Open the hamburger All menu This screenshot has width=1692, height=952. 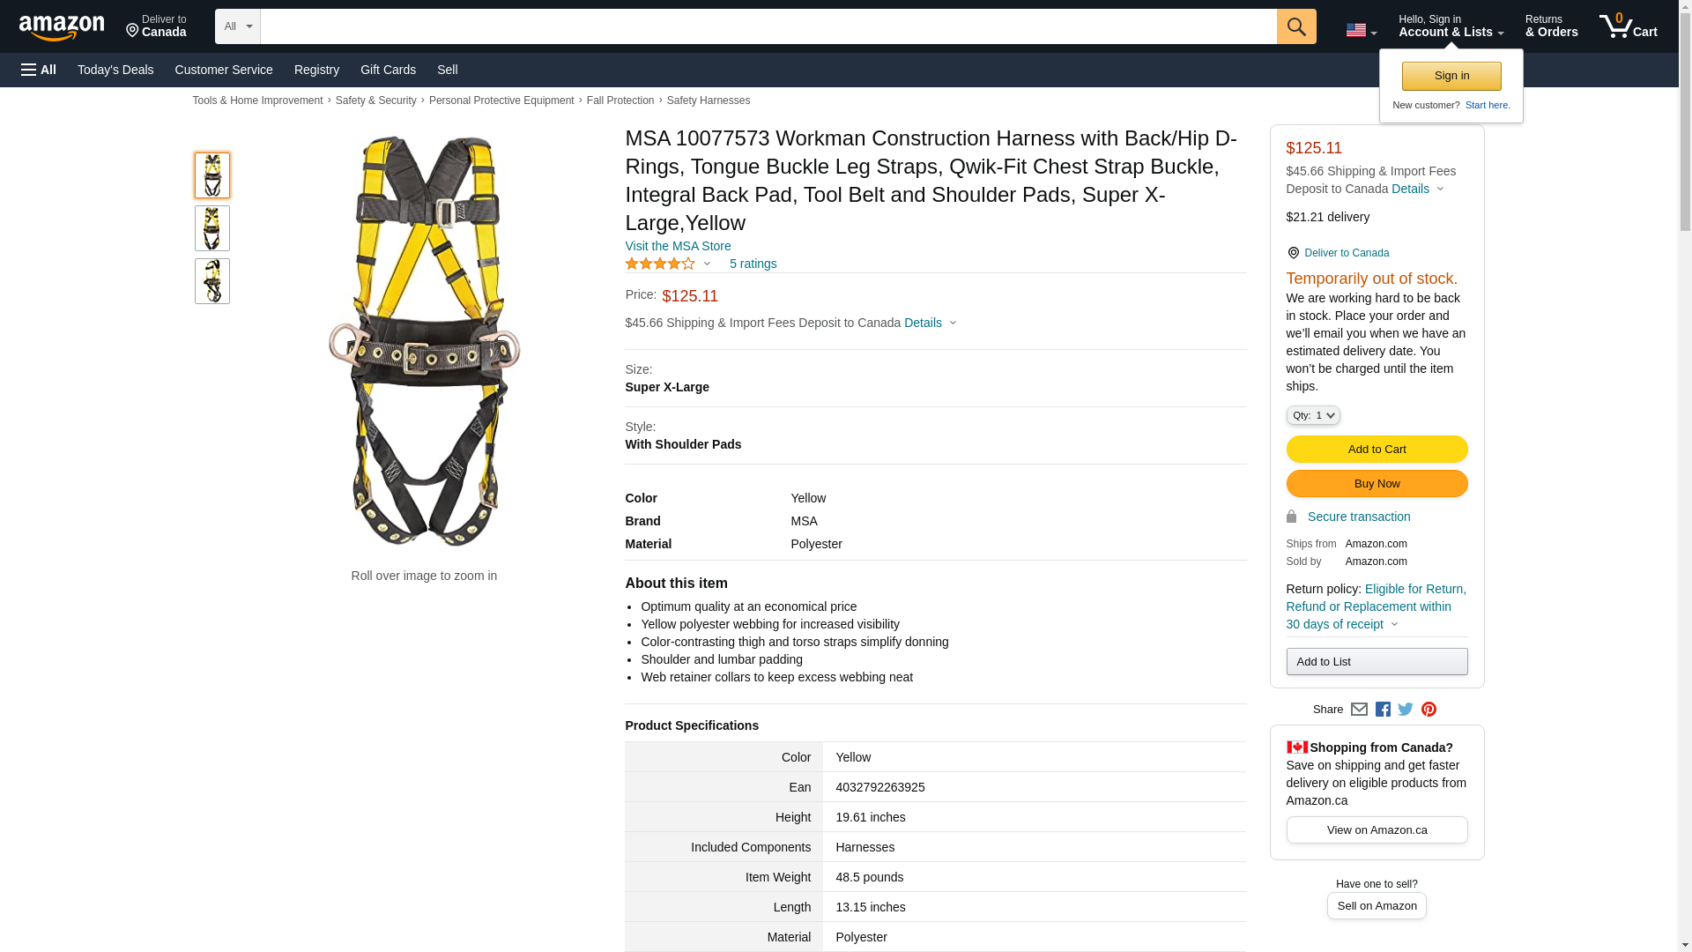click(x=39, y=70)
